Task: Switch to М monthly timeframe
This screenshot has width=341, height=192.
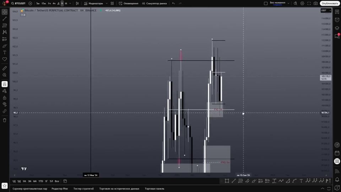Action: click(66, 4)
